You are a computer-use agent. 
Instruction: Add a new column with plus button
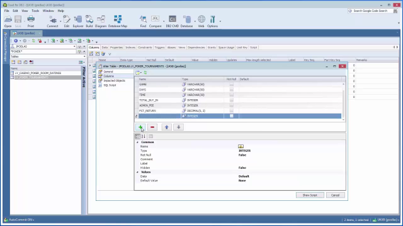140,127
